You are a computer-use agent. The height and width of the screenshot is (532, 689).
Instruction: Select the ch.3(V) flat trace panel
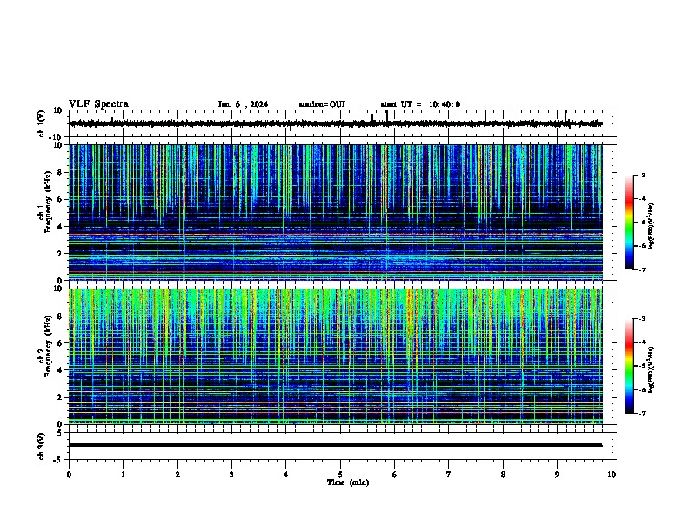point(340,446)
